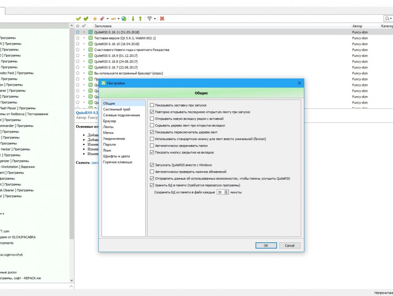The height and width of the screenshot is (296, 393).
Task: Click the search magnifier icon
Action: [x=387, y=19]
